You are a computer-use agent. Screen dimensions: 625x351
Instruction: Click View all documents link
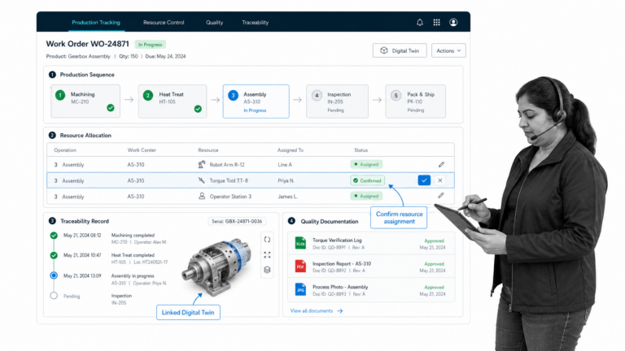(316, 311)
